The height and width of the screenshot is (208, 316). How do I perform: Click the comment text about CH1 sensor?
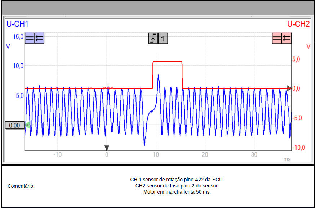tap(179, 179)
